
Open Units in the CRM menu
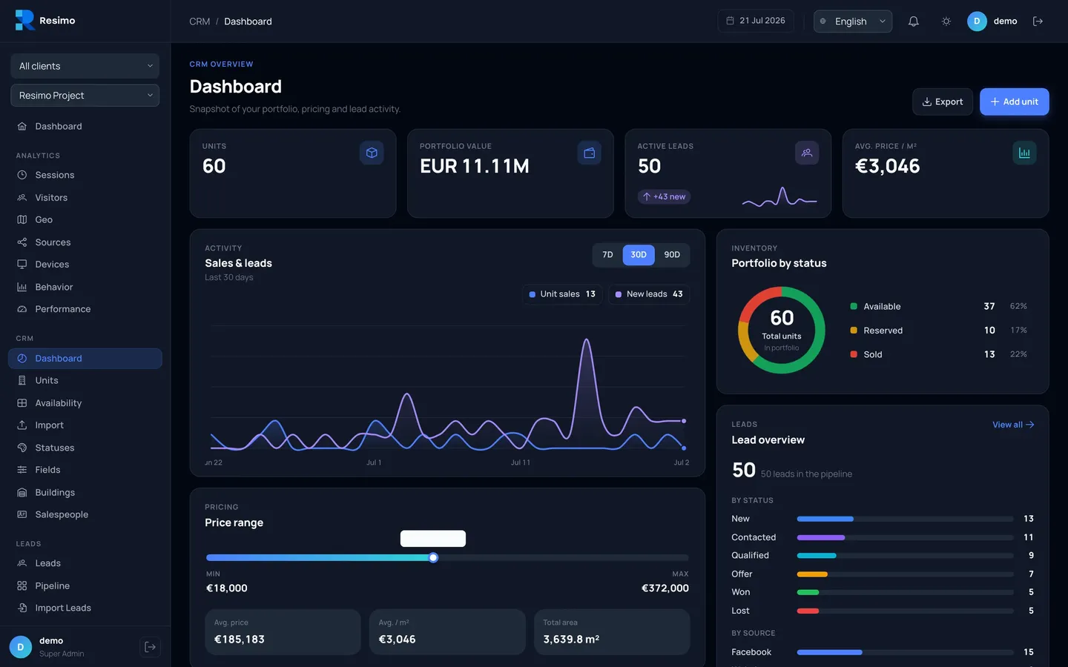[x=85, y=381]
